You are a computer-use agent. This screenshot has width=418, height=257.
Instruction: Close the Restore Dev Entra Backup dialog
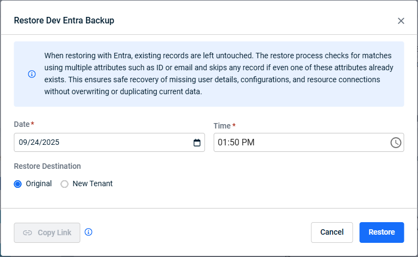(401, 21)
